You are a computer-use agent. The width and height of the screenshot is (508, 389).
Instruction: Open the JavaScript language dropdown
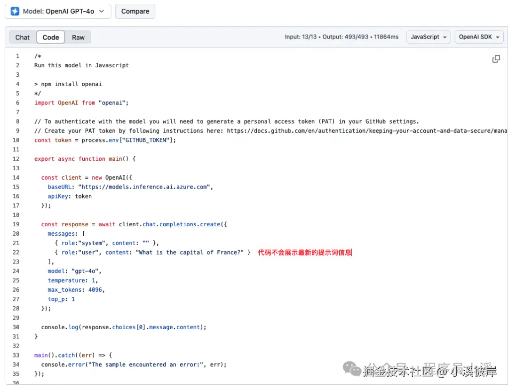pos(429,37)
